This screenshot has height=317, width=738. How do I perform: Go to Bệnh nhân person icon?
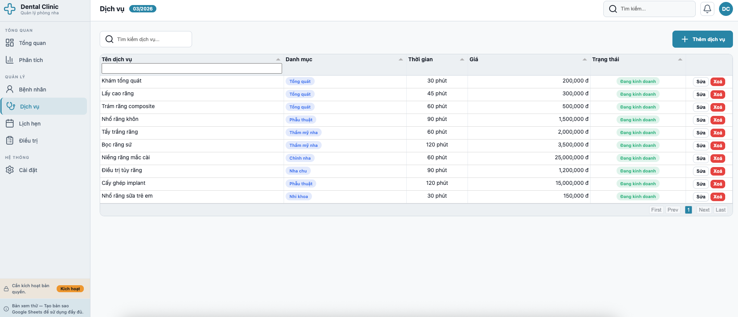(10, 89)
